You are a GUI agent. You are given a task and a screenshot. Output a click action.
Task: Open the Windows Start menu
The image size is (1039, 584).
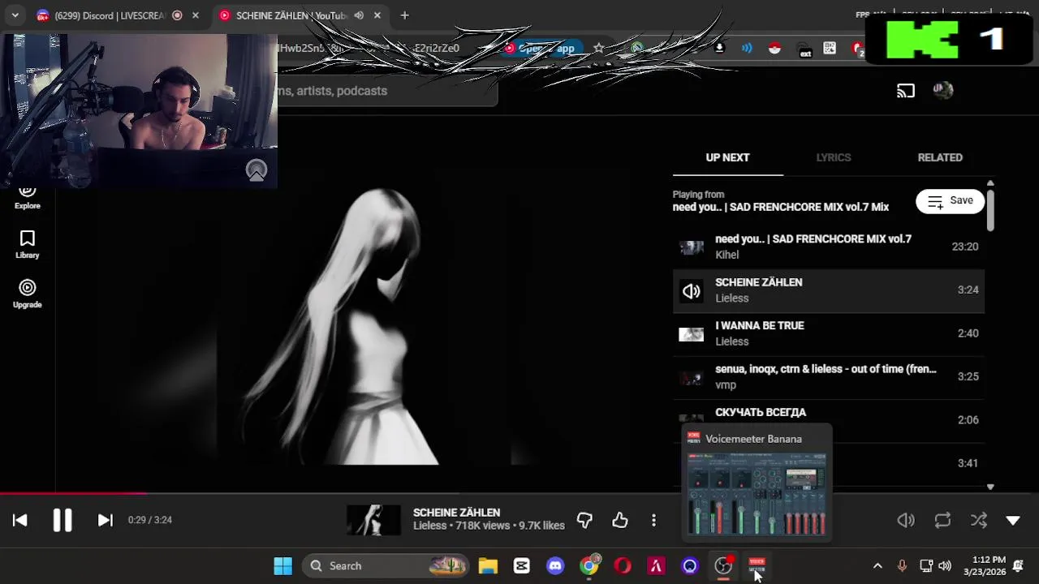[x=282, y=566]
